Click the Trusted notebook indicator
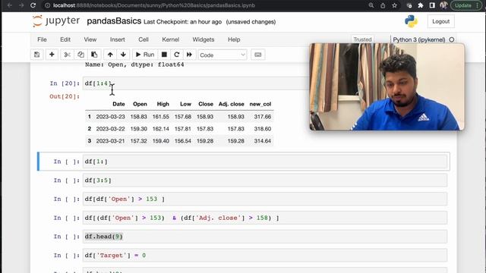Screen dimensions: 486x273 tap(362, 39)
